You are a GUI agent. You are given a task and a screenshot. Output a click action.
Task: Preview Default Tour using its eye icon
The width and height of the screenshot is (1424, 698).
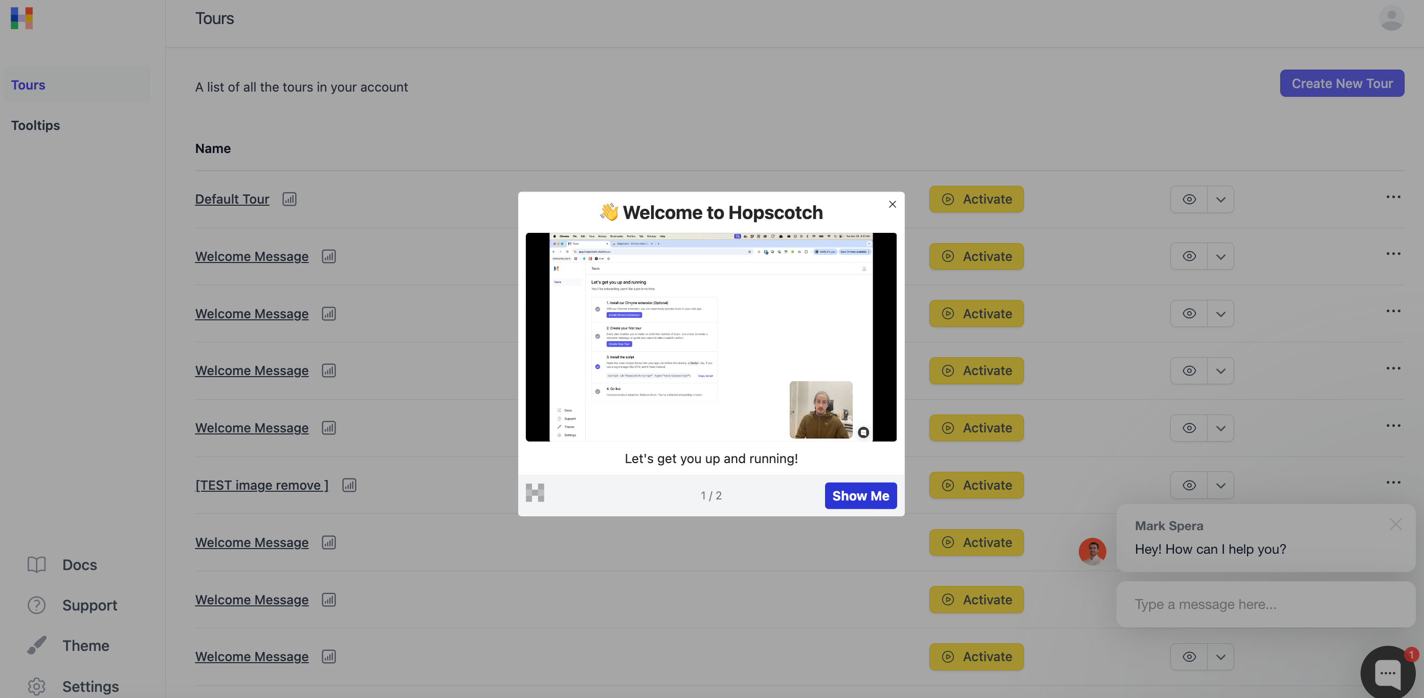point(1189,199)
